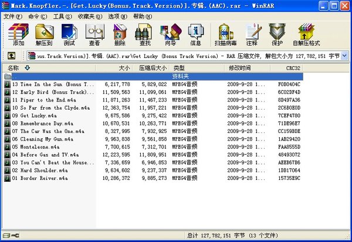Open the 注释 (Comment) tool
This screenshot has height=242, width=352.
tap(252, 35)
